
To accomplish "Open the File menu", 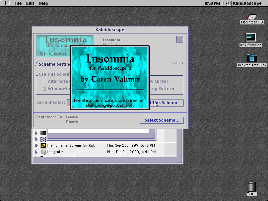I will tap(18, 3).
